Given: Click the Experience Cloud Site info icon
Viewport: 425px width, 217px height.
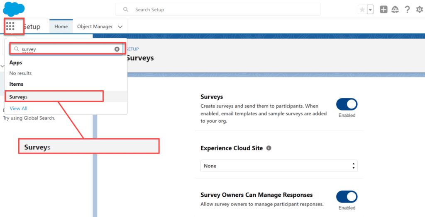Looking at the screenshot, I should [x=269, y=148].
